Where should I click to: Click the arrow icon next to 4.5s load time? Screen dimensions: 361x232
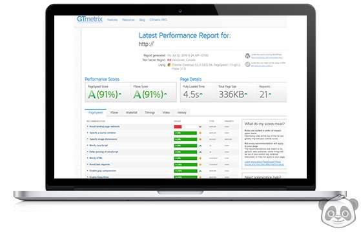pos(201,94)
